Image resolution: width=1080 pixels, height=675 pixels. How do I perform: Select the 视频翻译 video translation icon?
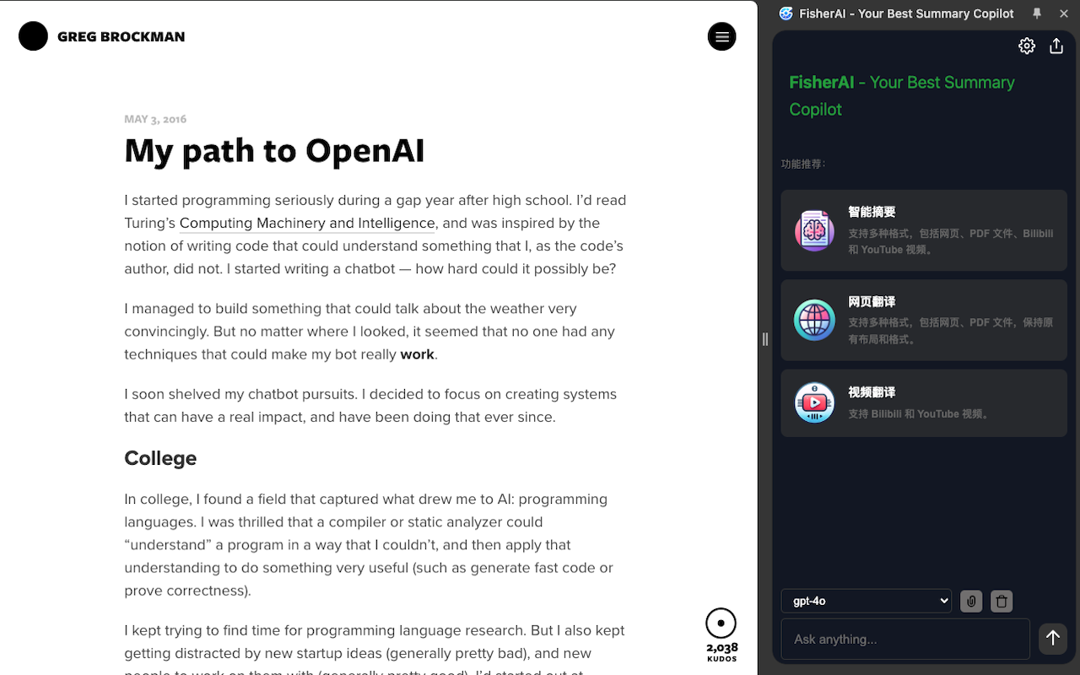[x=814, y=402]
